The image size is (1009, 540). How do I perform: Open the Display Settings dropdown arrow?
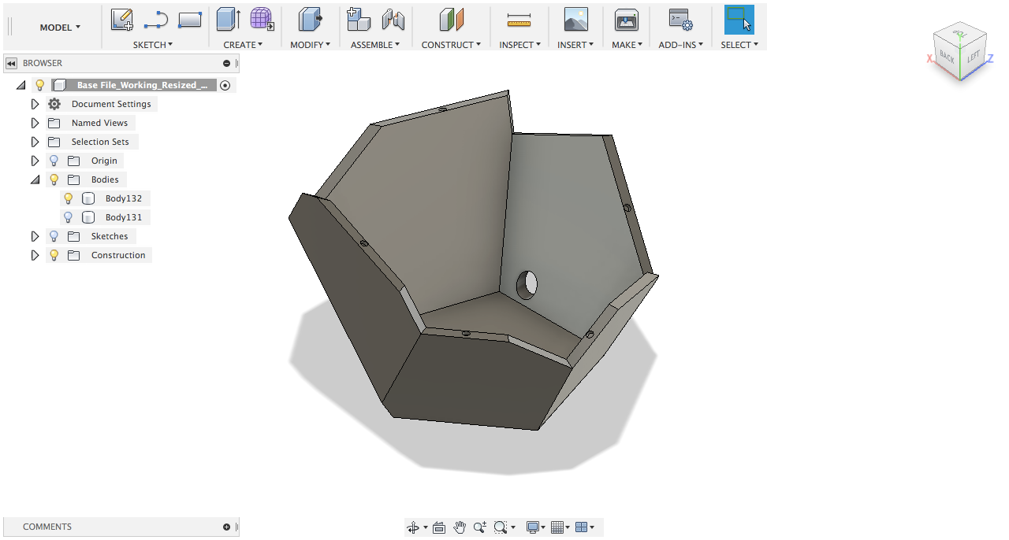point(544,527)
